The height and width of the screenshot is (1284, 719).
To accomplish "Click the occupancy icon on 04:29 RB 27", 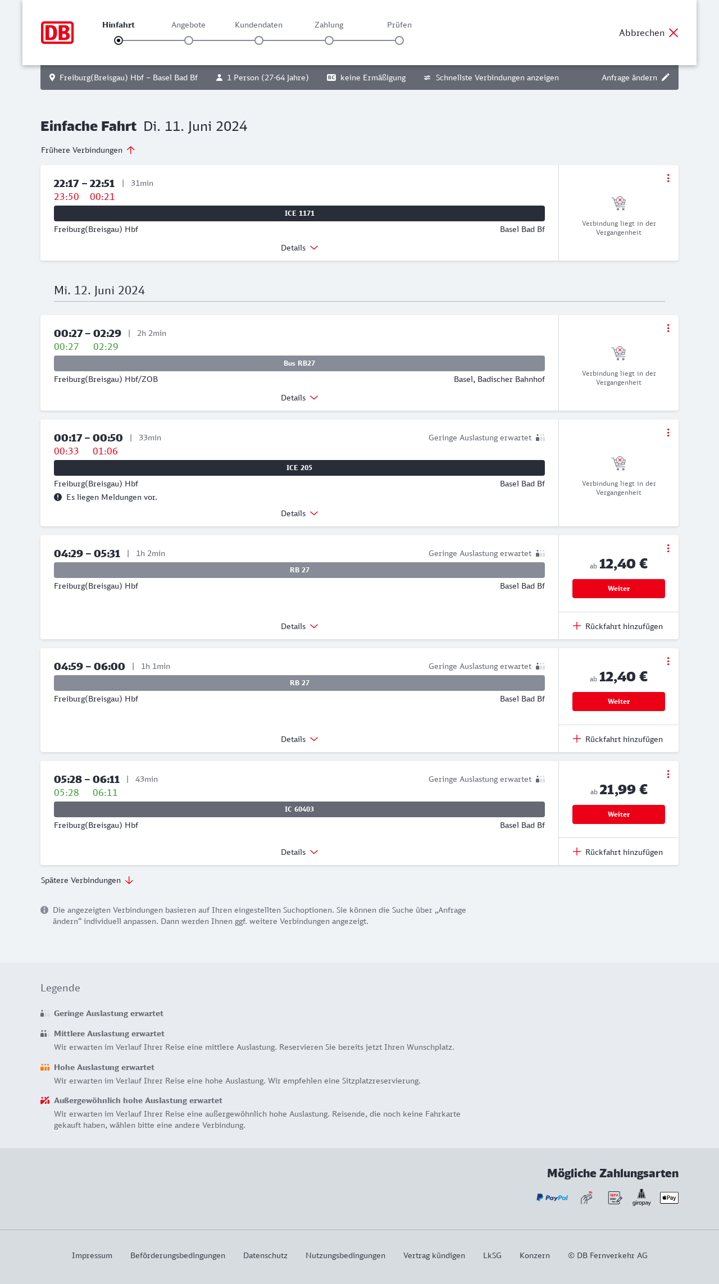I will pyautogui.click(x=540, y=553).
